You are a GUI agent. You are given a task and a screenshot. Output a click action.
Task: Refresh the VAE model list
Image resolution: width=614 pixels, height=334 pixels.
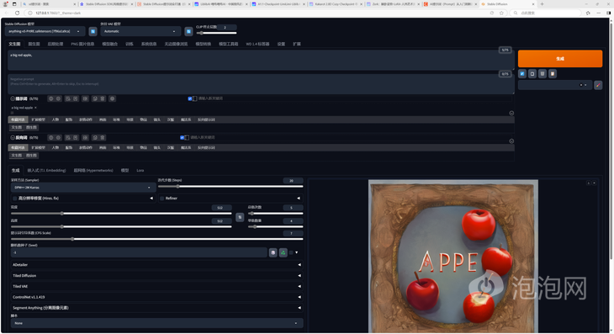click(x=188, y=31)
